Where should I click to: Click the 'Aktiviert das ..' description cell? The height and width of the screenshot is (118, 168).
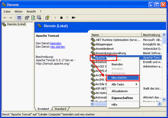pos(152,97)
